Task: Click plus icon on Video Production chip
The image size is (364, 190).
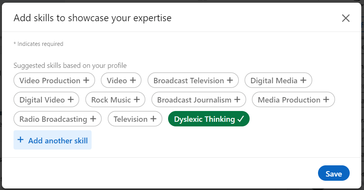Action: pyautogui.click(x=86, y=81)
